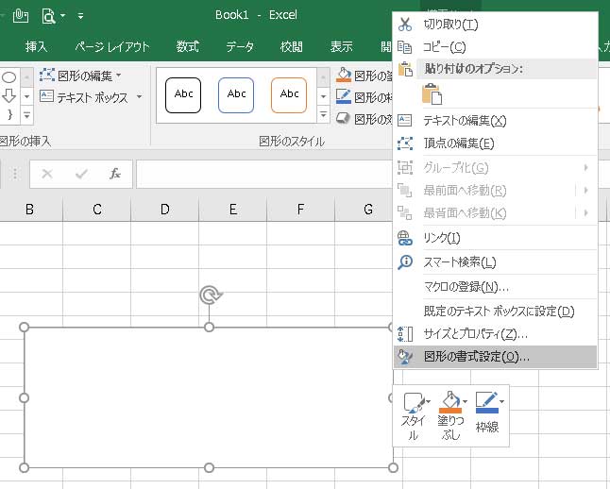The width and height of the screenshot is (610, 489).
Task: Click the cut scissors icon in context menu
Action: coord(405,25)
